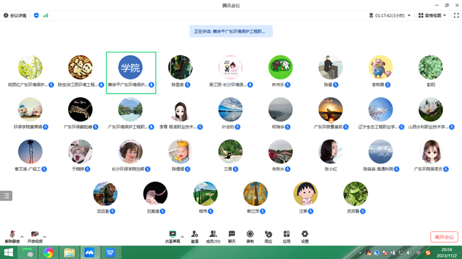Open meeting details (会议详情)
Screen dimensions: 462x259
click(15, 16)
